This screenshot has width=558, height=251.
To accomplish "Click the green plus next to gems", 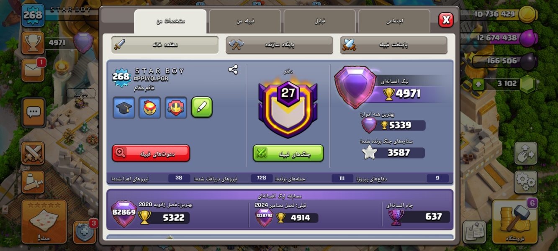I will click(x=478, y=84).
